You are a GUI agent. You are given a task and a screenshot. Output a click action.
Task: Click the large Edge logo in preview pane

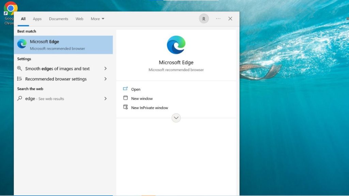coord(176,45)
